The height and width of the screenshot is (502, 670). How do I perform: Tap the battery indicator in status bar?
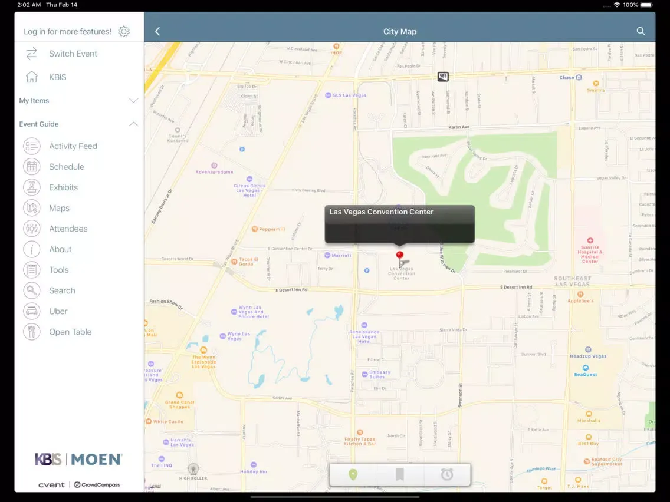[646, 5]
